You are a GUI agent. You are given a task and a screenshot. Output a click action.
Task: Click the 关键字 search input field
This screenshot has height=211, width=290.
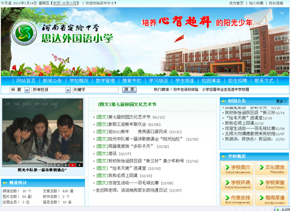click(95, 90)
